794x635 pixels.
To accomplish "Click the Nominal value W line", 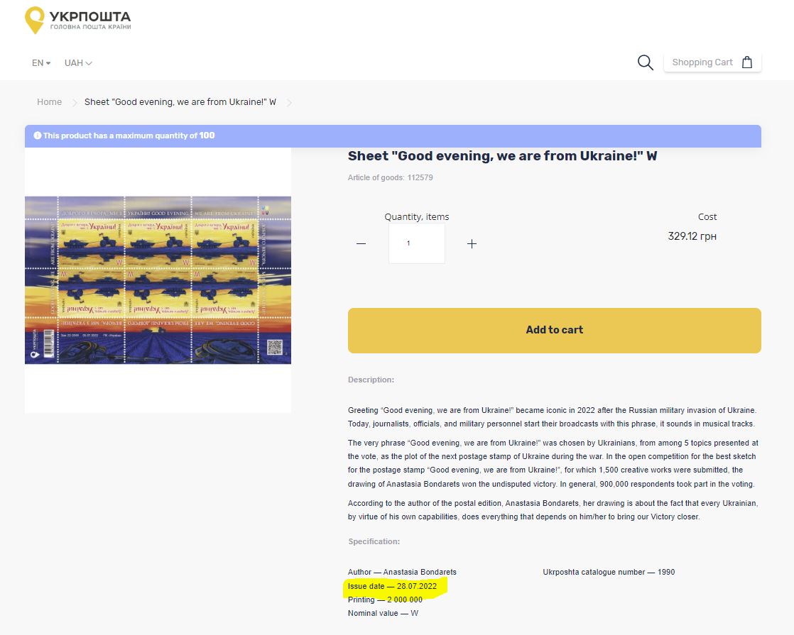I will tap(384, 613).
